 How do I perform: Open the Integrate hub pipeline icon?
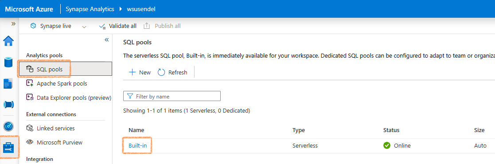point(8,105)
